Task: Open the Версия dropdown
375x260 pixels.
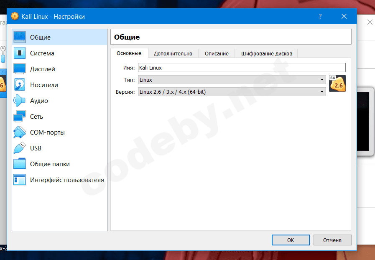Action: point(232,92)
